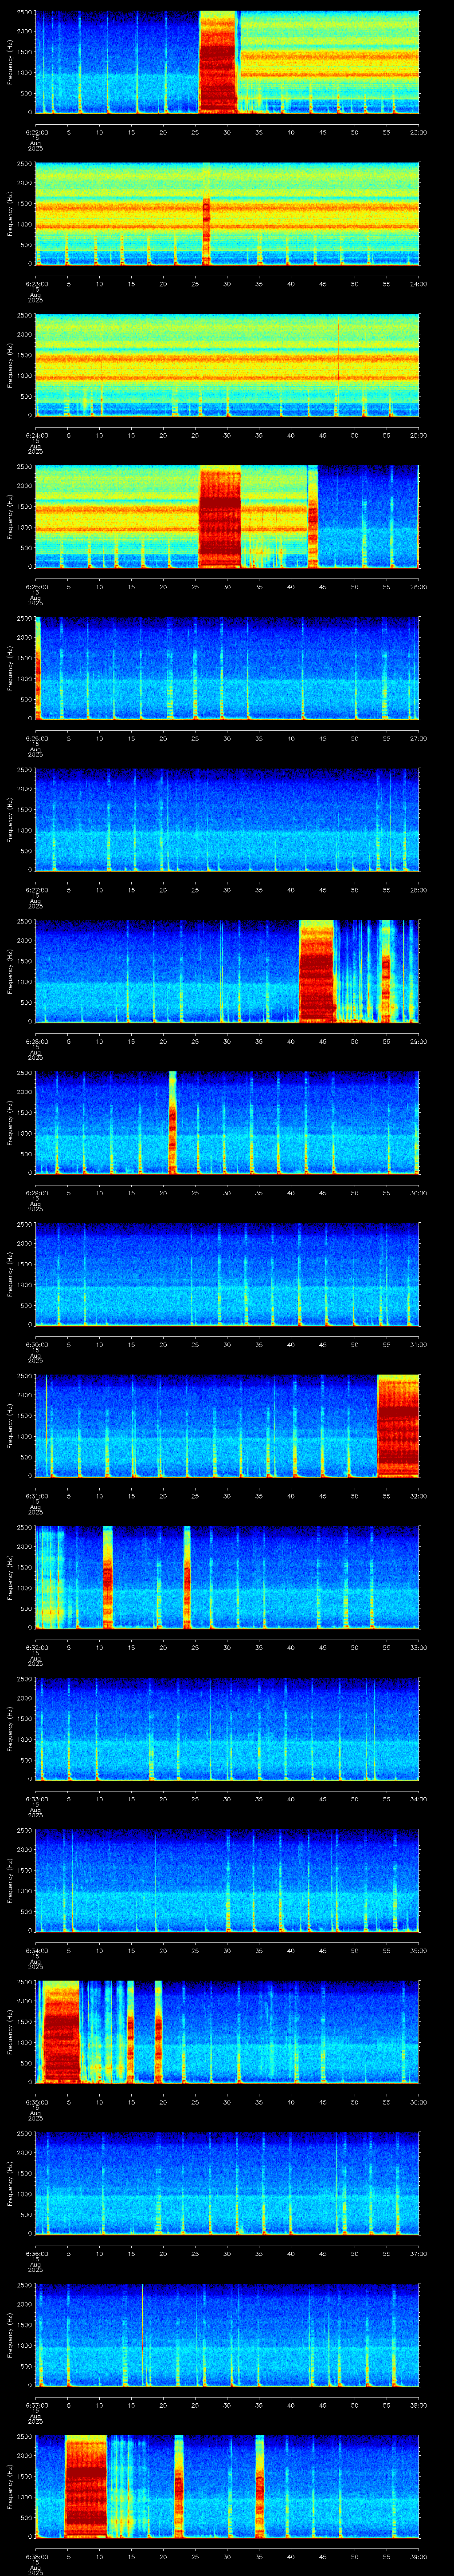Select the burst near 21 seconds in 6:29:00 panel
The height and width of the screenshot is (2576, 454).
tap(172, 1122)
